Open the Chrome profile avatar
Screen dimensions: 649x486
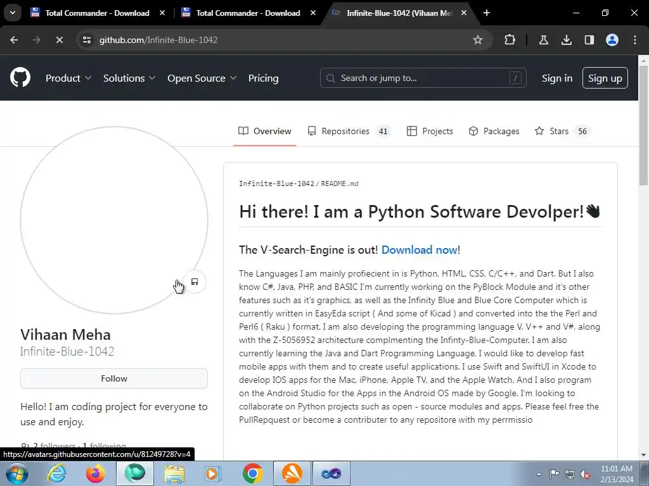[612, 40]
